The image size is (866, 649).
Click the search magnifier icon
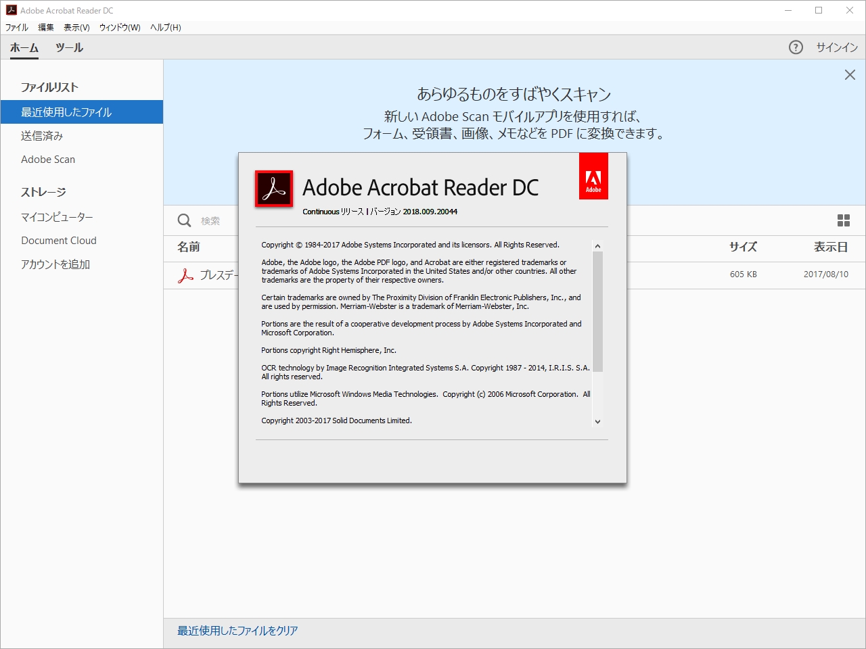(x=183, y=220)
